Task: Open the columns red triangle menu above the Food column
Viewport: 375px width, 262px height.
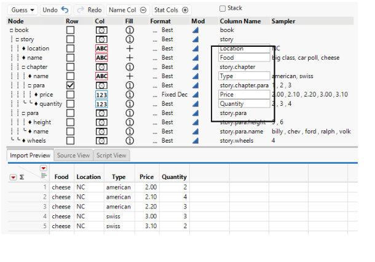Action: click(43, 168)
